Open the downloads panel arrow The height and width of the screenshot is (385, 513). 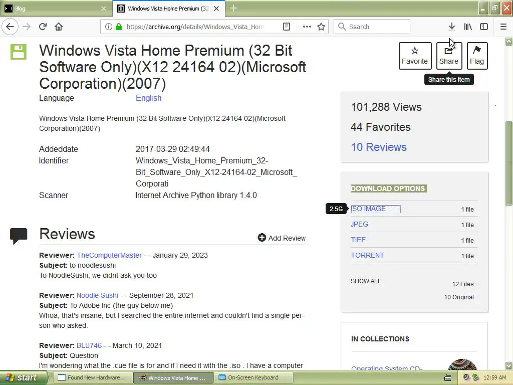click(451, 27)
